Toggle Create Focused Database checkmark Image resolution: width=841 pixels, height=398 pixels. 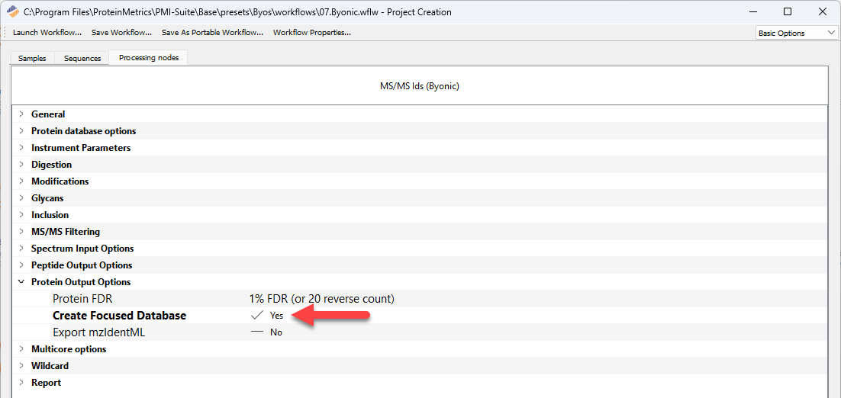click(256, 316)
